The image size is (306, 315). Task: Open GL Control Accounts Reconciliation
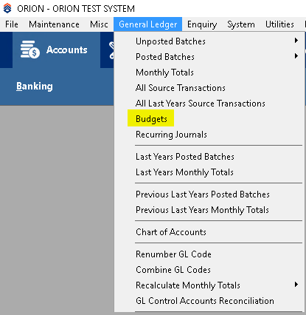click(x=205, y=301)
